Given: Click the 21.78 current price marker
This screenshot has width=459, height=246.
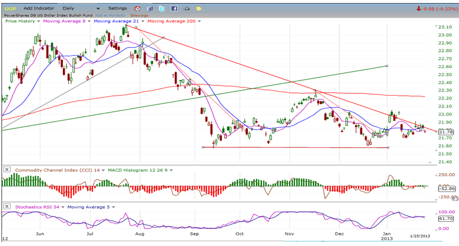Looking at the screenshot, I should (445, 131).
